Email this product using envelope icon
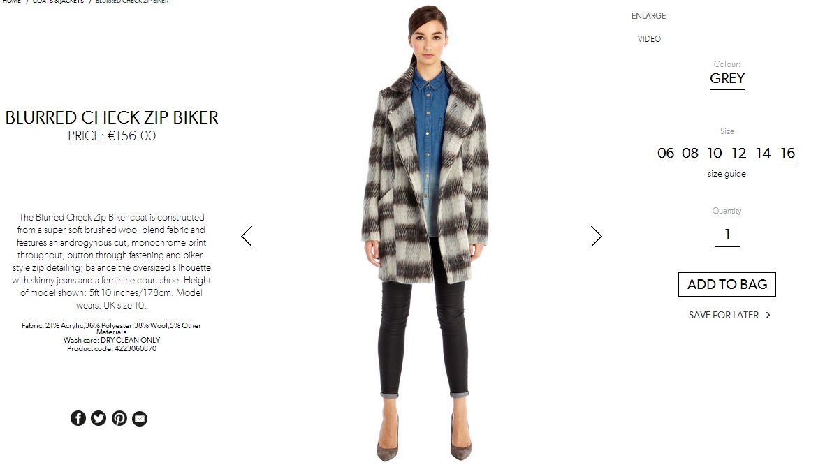This screenshot has width=839, height=467. 140,418
